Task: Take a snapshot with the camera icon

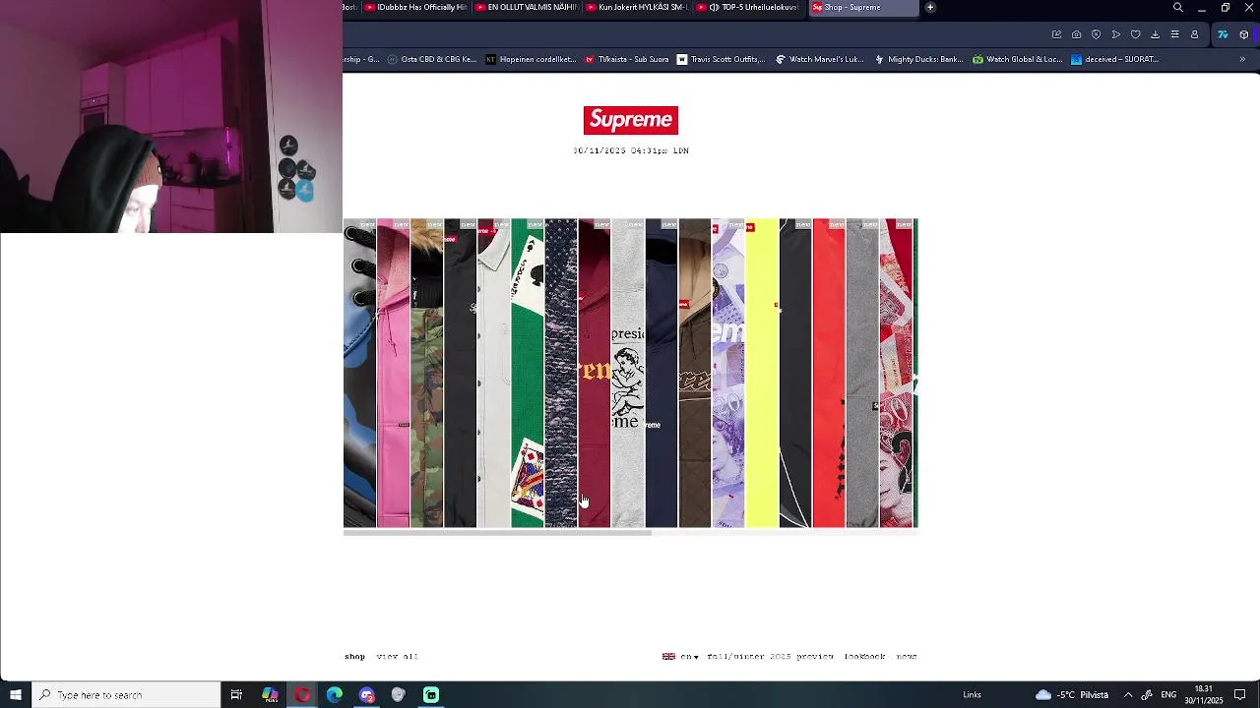Action: (1076, 34)
